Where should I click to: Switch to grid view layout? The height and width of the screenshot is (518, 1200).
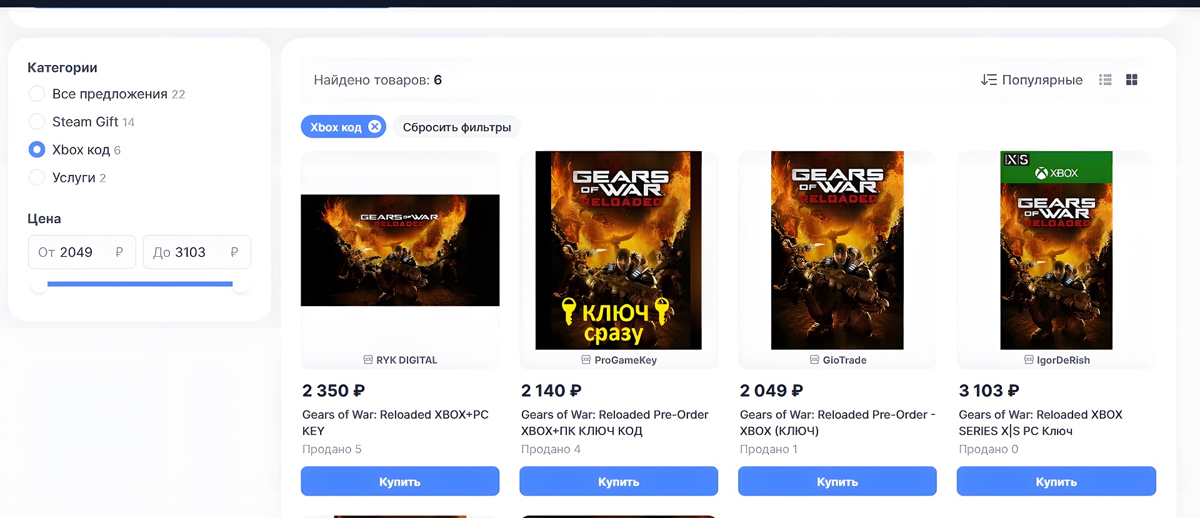[x=1131, y=80]
